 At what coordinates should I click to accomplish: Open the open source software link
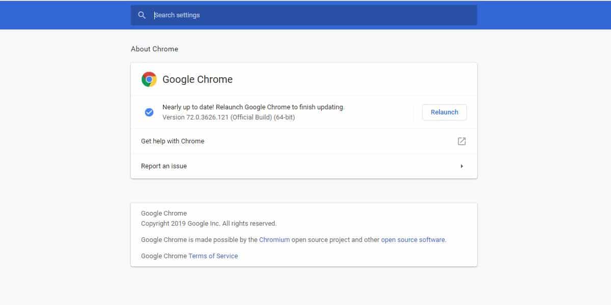413,240
